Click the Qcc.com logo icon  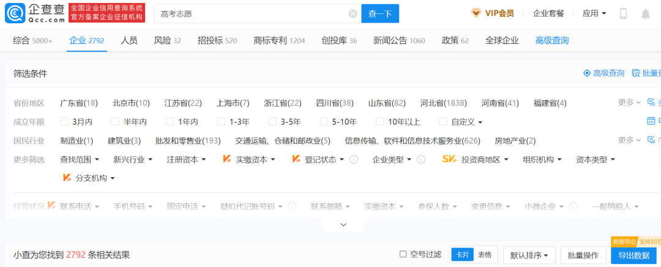click(14, 13)
